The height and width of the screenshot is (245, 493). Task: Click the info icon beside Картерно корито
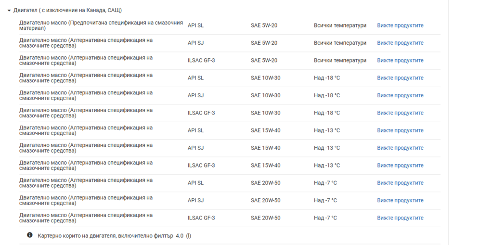[29, 235]
